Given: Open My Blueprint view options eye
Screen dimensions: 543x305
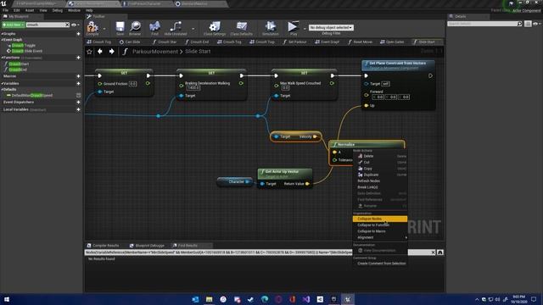Looking at the screenshot, I should pos(75,25).
